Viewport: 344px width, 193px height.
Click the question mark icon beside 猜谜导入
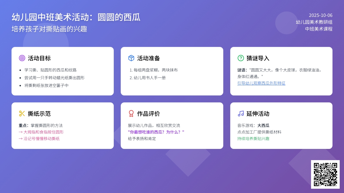(x=241, y=58)
